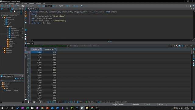Screen dimensions: 195x110
Task: Open SQL editor button in main toolbar
Action: coord(17,6)
